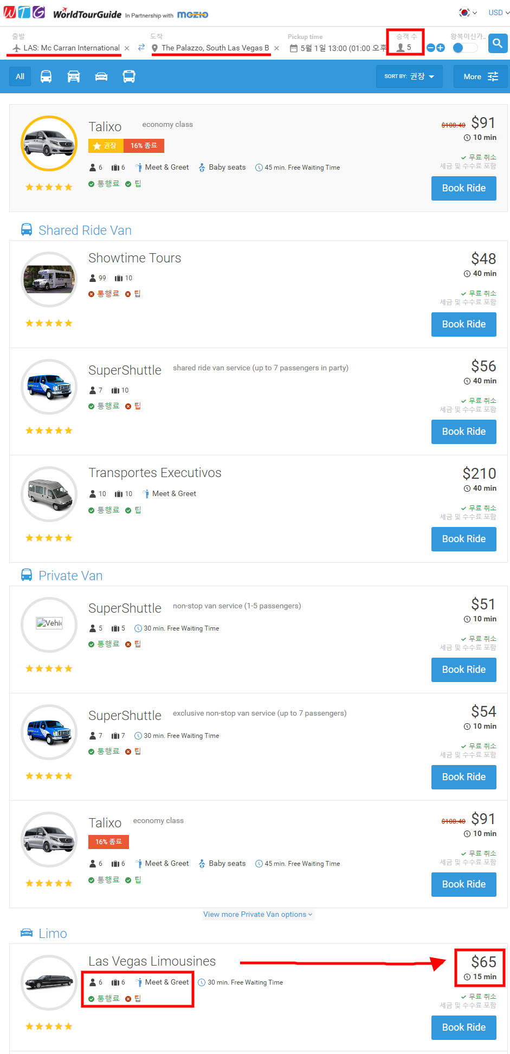Open the USD currency dropdown
The height and width of the screenshot is (1054, 510).
pos(499,12)
